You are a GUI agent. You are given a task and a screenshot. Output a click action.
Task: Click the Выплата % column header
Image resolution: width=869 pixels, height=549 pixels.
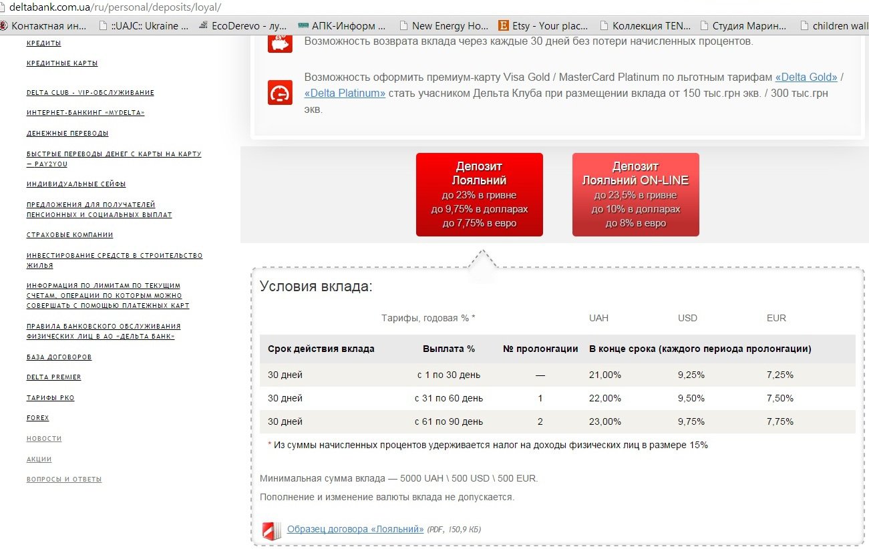(x=449, y=349)
